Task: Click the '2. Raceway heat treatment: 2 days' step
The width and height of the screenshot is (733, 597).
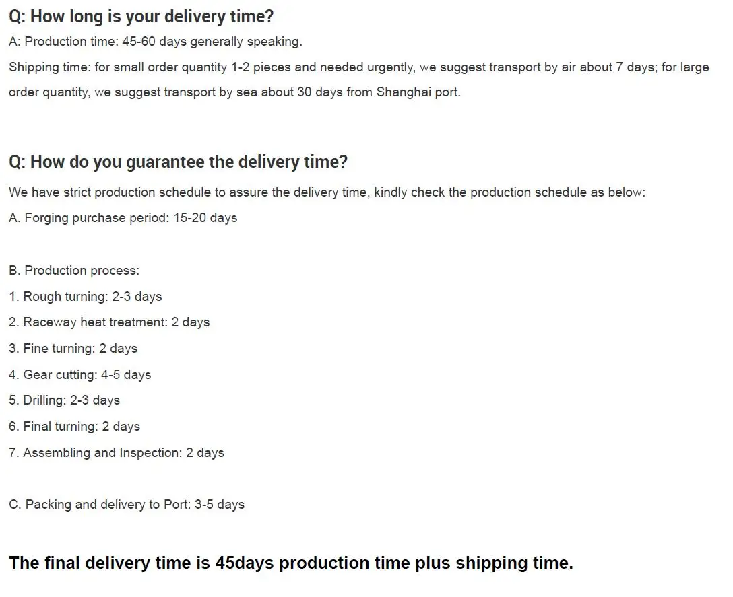Action: pos(109,322)
